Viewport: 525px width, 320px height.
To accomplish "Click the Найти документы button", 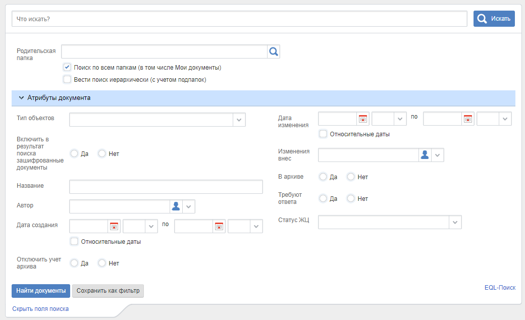I will [x=41, y=291].
